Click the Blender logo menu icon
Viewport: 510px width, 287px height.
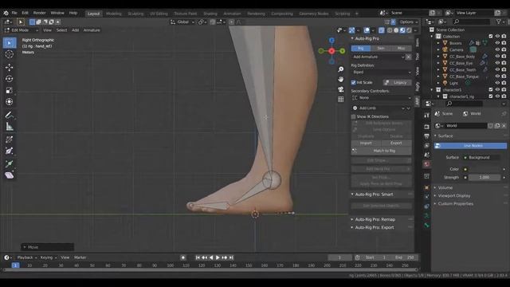click(6, 13)
